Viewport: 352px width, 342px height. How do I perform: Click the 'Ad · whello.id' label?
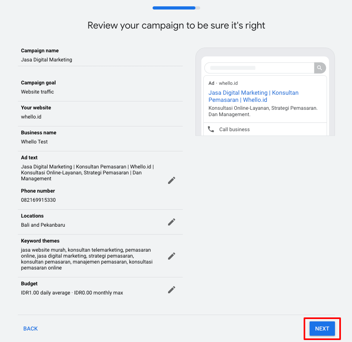coord(223,83)
